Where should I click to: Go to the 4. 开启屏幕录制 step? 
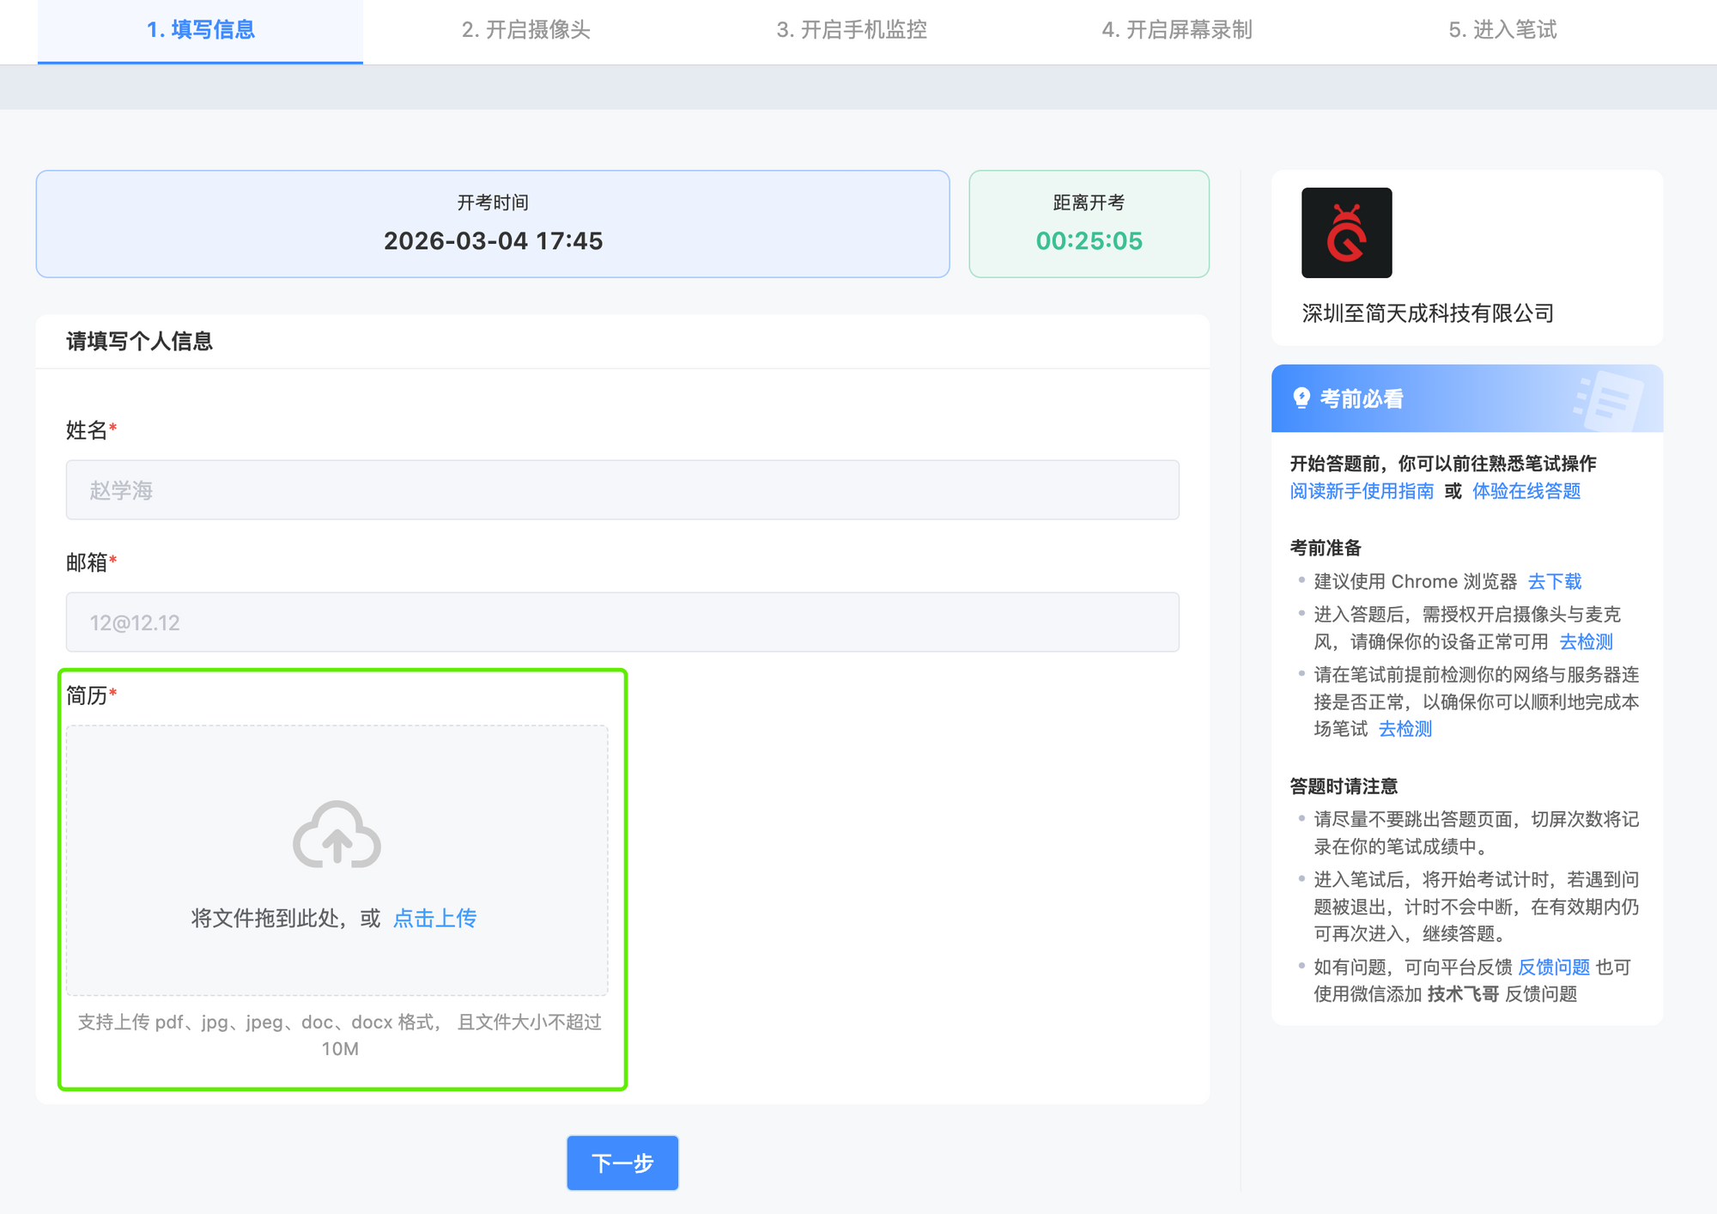1176,30
